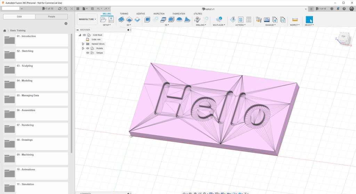Click the Measure tool icon

point(295,20)
